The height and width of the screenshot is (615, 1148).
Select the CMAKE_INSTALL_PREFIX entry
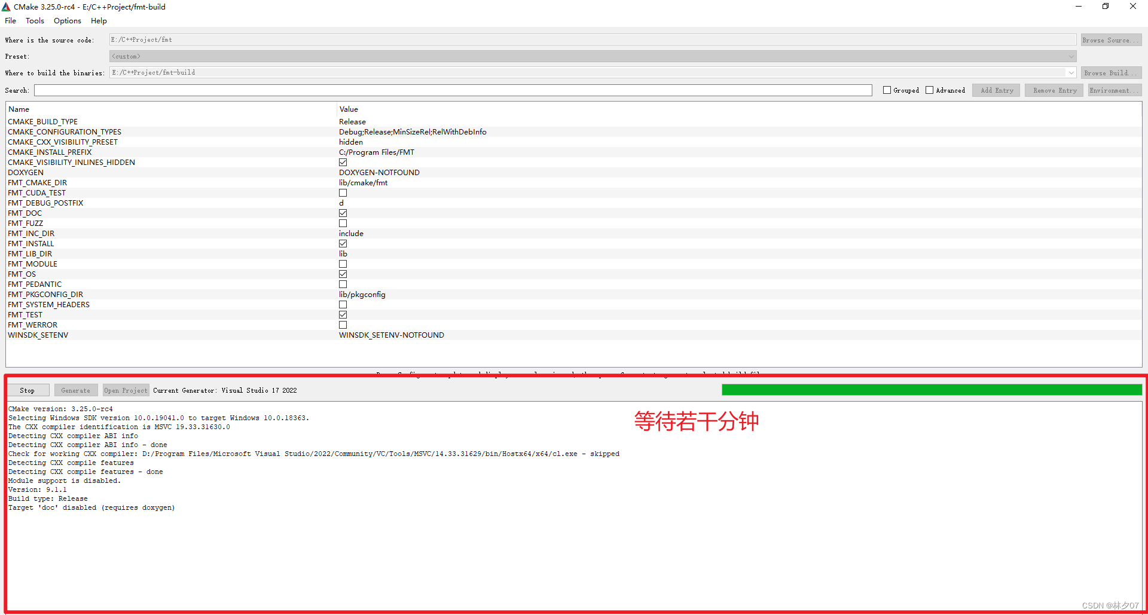click(x=50, y=152)
